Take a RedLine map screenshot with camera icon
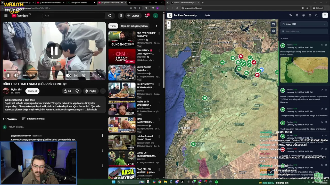The image size is (330, 185). pos(310,15)
